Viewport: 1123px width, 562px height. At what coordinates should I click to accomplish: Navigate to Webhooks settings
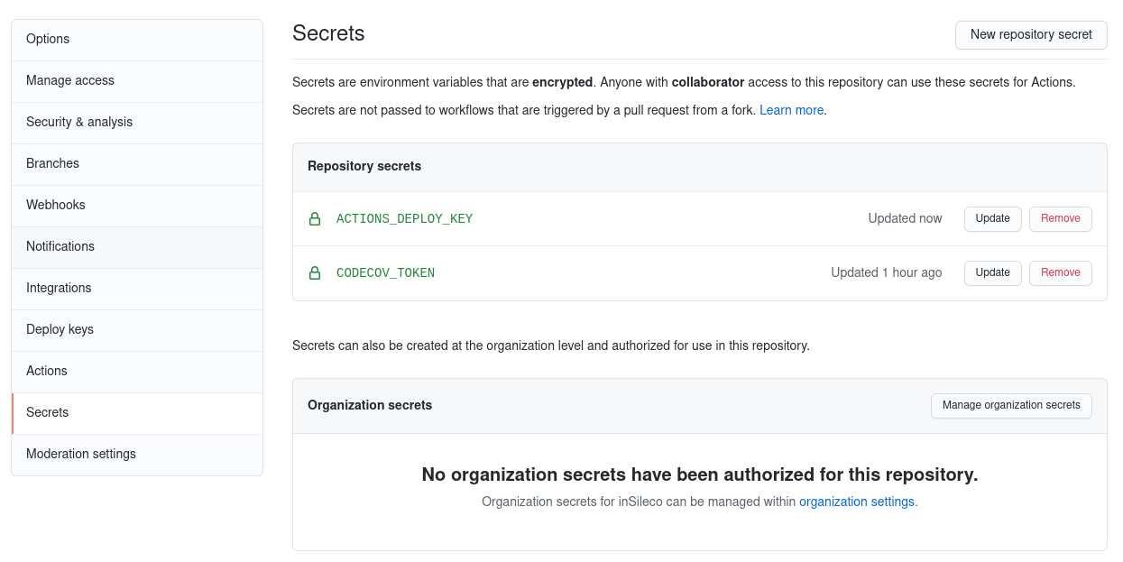point(55,205)
